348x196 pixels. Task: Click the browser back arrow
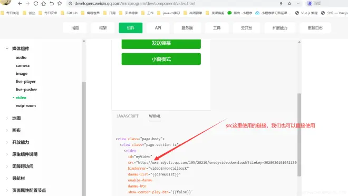tap(20, 4)
